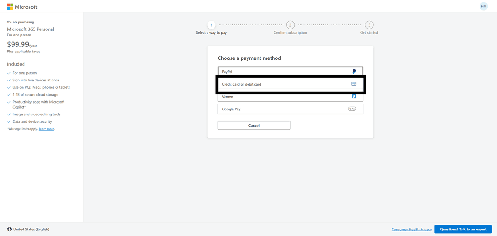Click the Microsoft logo in the header
The width and height of the screenshot is (497, 236).
point(22,7)
